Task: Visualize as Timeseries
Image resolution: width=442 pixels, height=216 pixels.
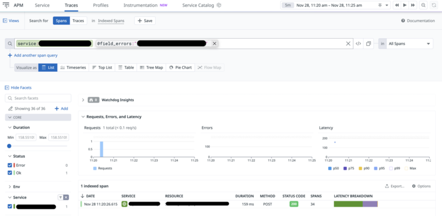Action: click(x=73, y=68)
